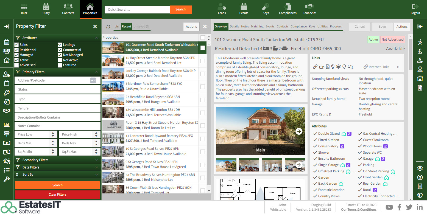427x214 pixels.
Task: Uncheck the Commercial filter
Action: point(60,50)
